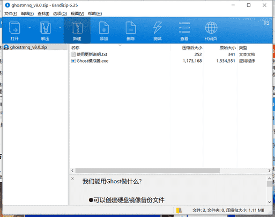Screen dimensions: 275x217
Task: Click comment panel scroll down arrow
Action: coord(270,202)
